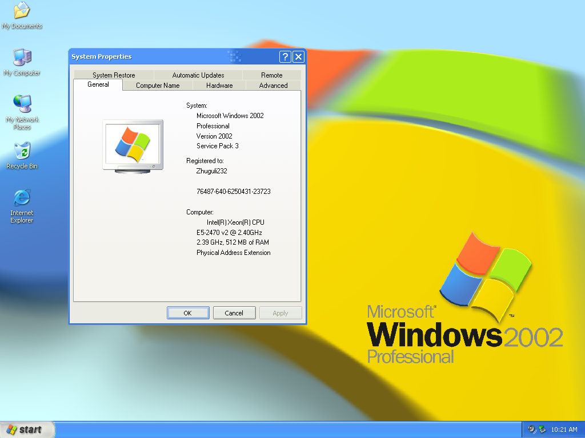This screenshot has width=585, height=438.
Task: Click the 'Physical Address Extension' text
Action: tap(234, 253)
